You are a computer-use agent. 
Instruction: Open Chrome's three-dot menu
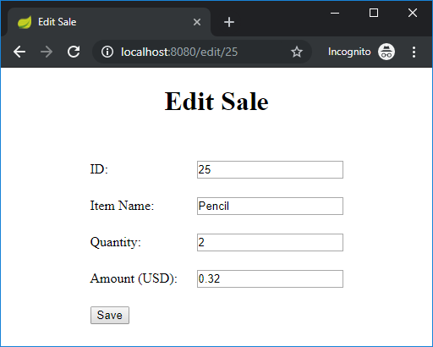point(414,52)
